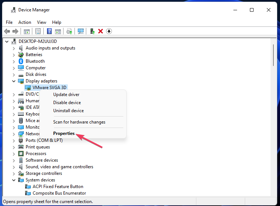Select Software devices row
This screenshot has height=206, width=280.
42,160
